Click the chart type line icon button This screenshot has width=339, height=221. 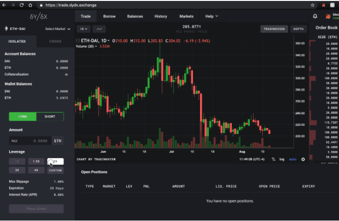tap(99, 29)
